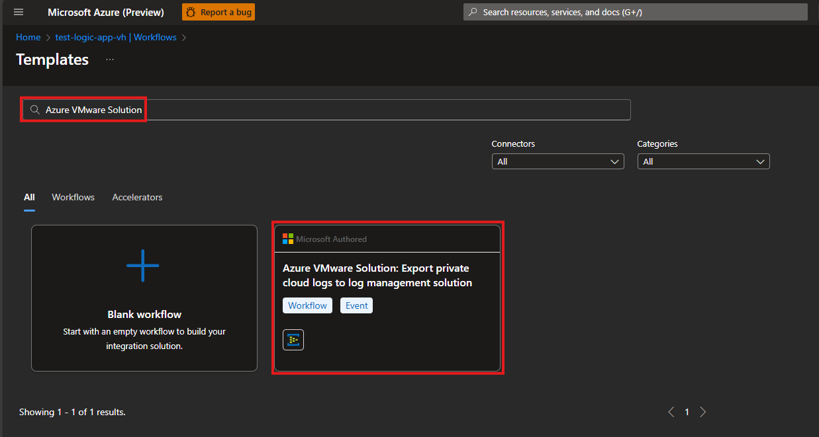The width and height of the screenshot is (819, 437).
Task: Click the Event Hubs connector icon
Action: pyautogui.click(x=293, y=340)
